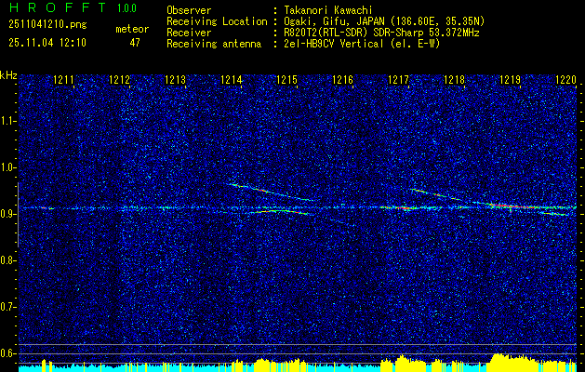Click the meteor count 47
Viewport: 585px width, 372px height.
(x=135, y=43)
